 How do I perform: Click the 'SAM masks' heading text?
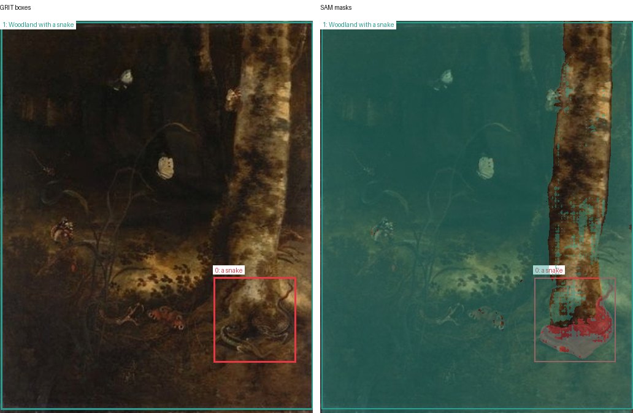click(x=336, y=7)
